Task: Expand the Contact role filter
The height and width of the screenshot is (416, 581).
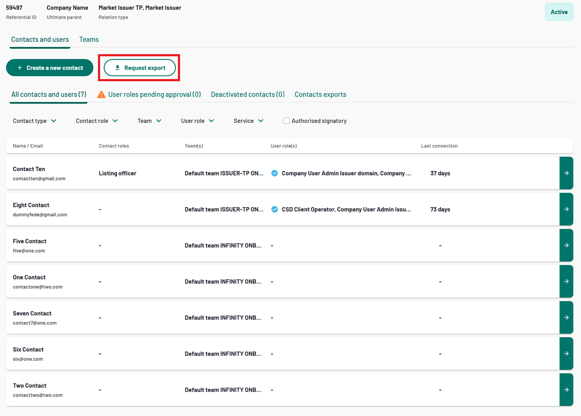Action: pos(97,121)
